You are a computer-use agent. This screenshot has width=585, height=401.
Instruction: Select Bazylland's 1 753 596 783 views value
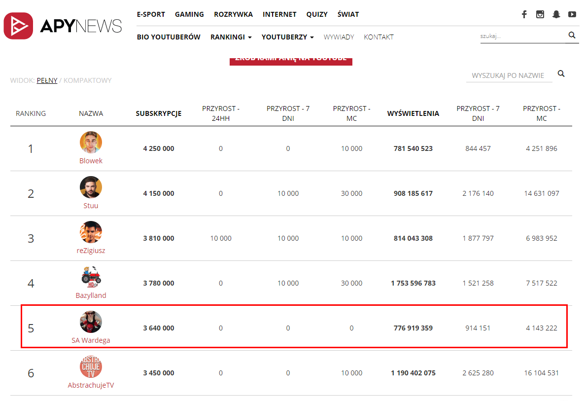pyautogui.click(x=413, y=283)
